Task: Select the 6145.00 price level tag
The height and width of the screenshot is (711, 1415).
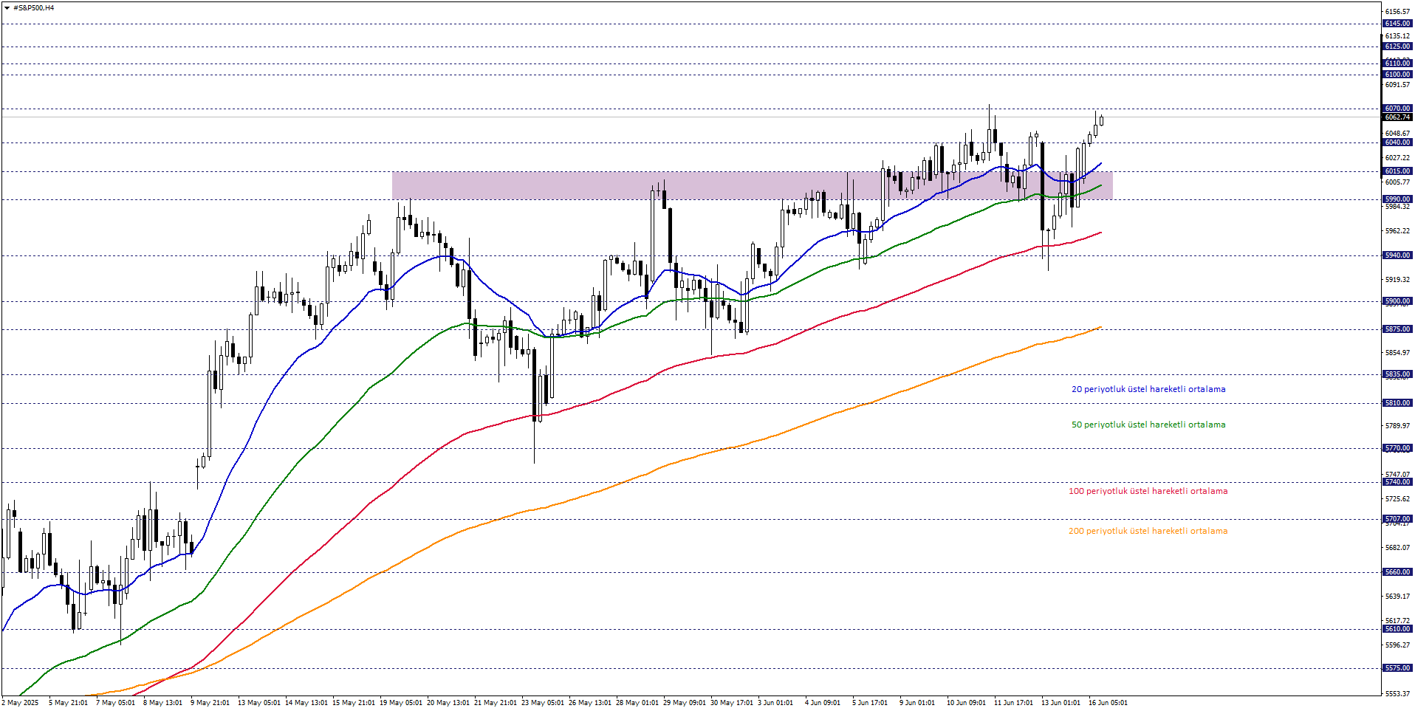Action: pos(1397,24)
